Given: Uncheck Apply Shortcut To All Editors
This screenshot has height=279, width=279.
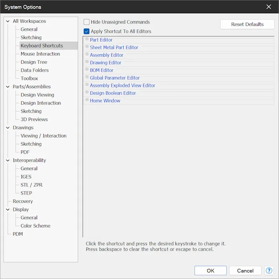Looking at the screenshot, I should [86, 31].
